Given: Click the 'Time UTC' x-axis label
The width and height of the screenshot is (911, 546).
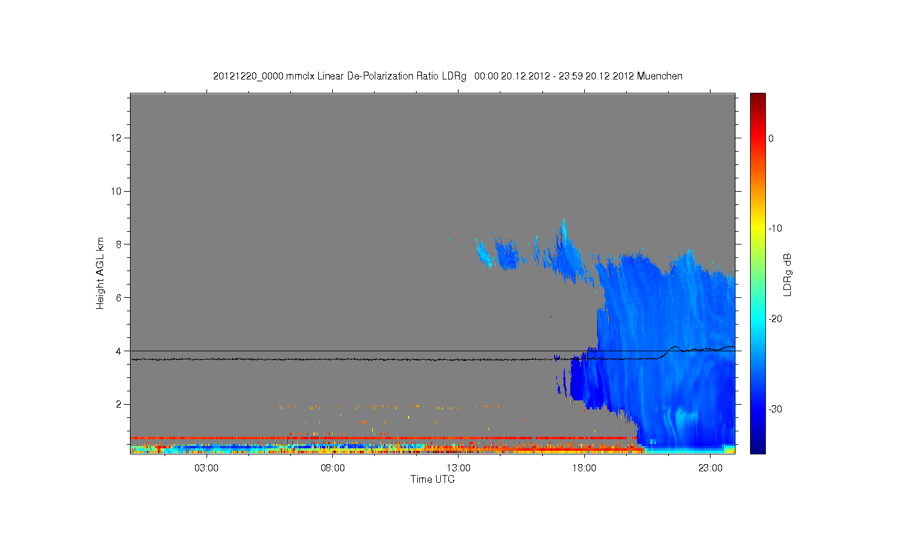Looking at the screenshot, I should [x=432, y=479].
